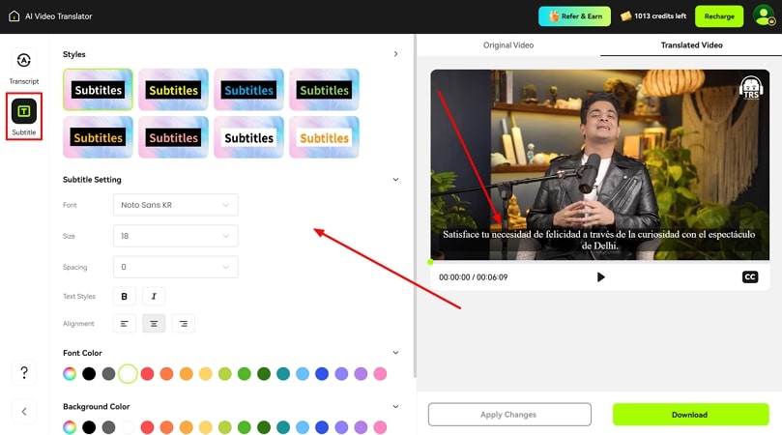Screen dimensions: 782x435
Task: Open custom font color picker wheel
Action: point(70,374)
